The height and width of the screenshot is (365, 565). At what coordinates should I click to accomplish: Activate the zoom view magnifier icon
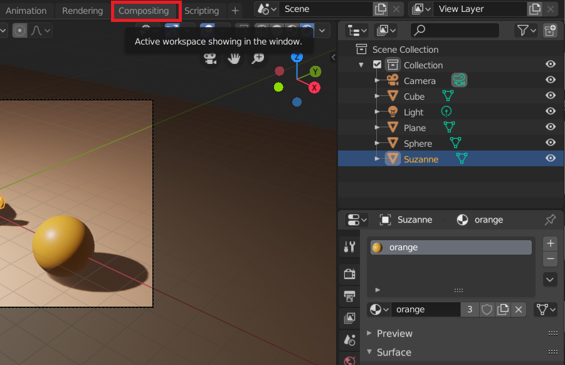(258, 58)
